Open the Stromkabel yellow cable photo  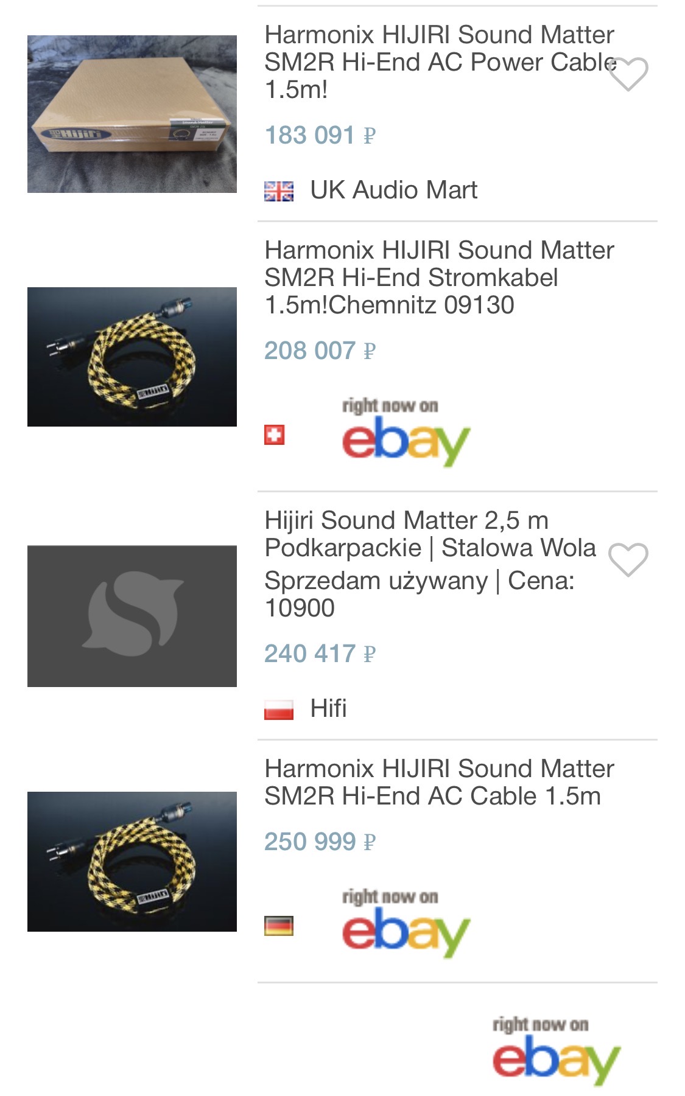(x=132, y=357)
